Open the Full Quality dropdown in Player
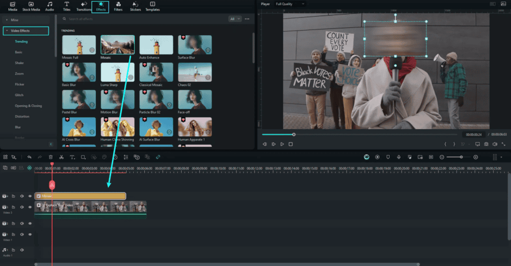 click(290, 4)
